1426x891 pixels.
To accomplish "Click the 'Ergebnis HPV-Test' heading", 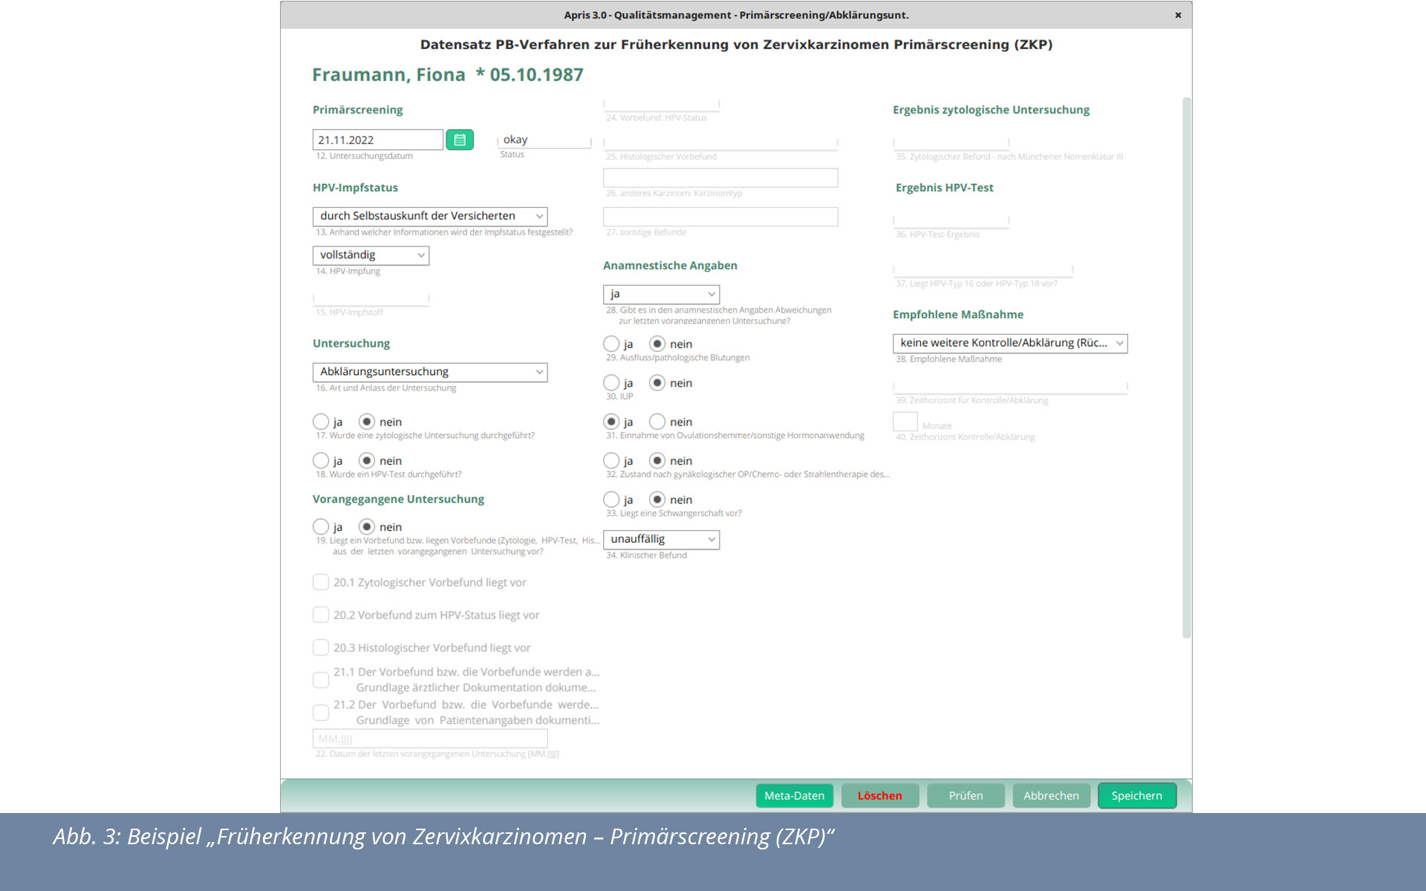I will click(x=945, y=188).
